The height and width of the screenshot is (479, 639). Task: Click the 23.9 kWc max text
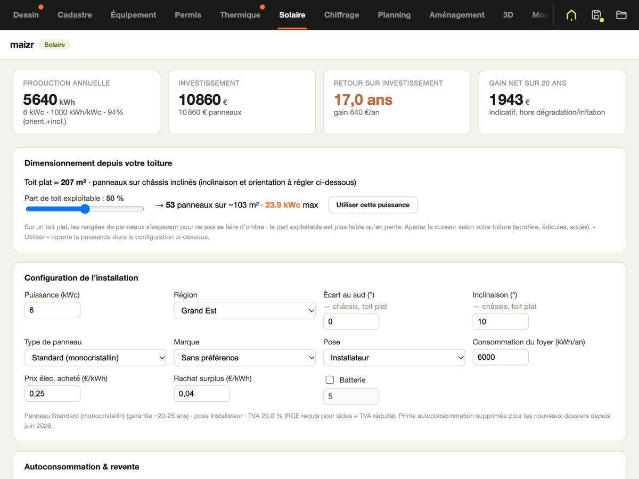click(292, 205)
